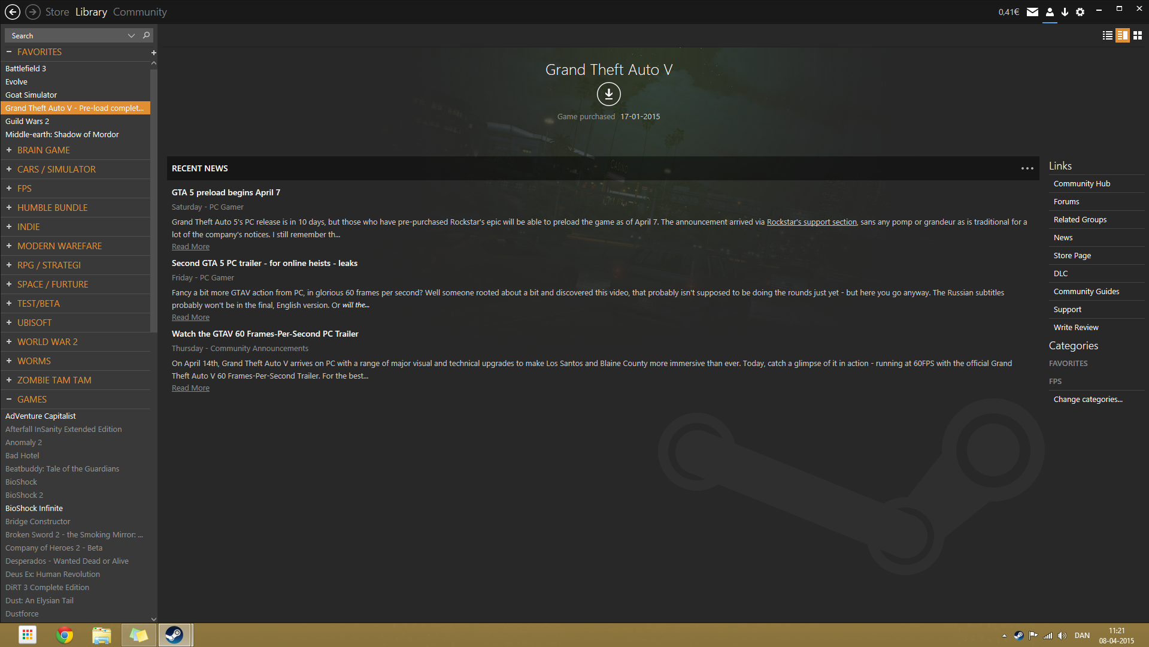Click the Grand Theft Auto V download button
1149x647 pixels.
608,94
